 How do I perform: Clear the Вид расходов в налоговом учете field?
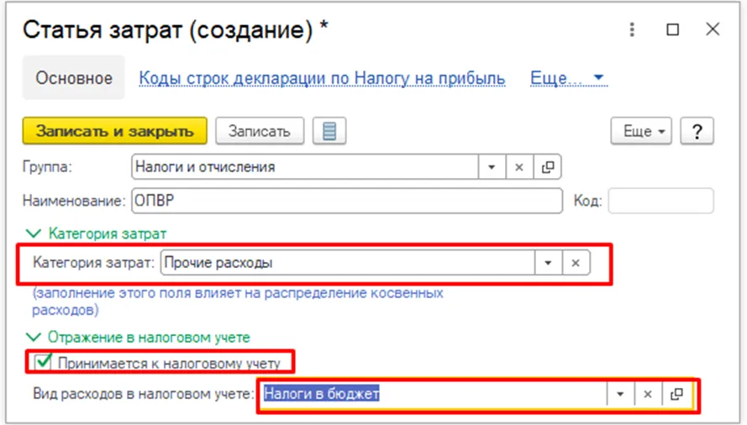648,394
